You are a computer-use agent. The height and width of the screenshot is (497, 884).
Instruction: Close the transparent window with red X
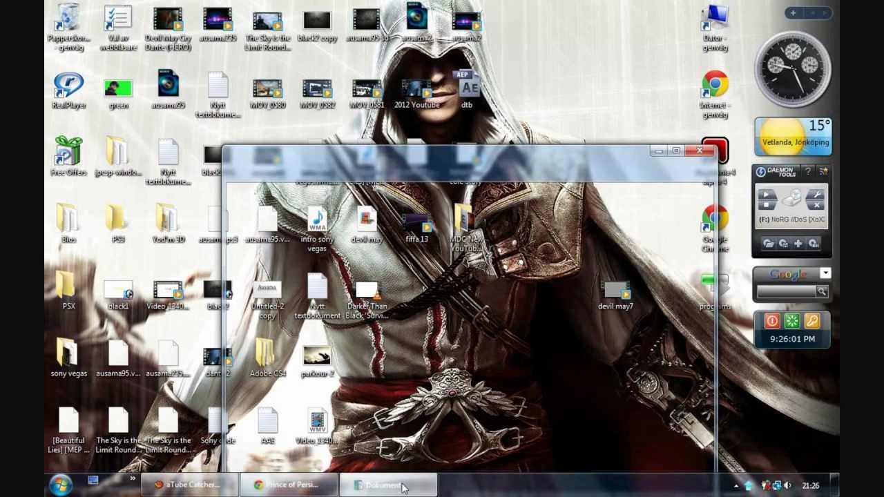pos(700,150)
